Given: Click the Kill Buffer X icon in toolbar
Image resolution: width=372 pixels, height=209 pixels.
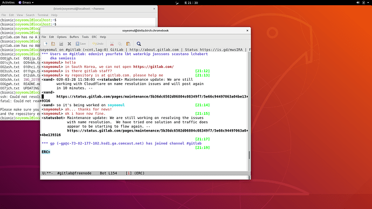Looking at the screenshot, I should (69, 44).
